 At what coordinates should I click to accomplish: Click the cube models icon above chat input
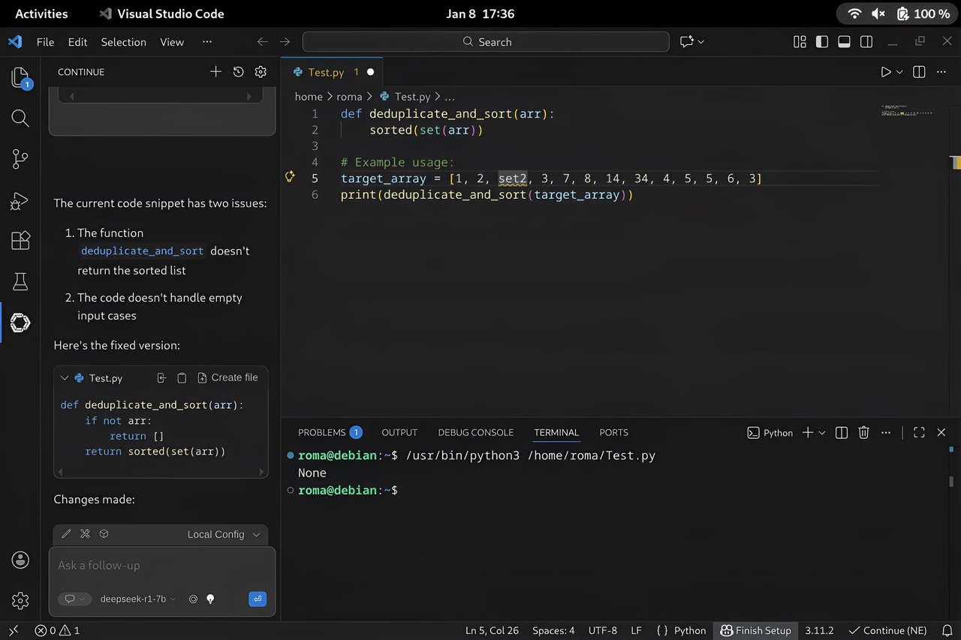(104, 534)
